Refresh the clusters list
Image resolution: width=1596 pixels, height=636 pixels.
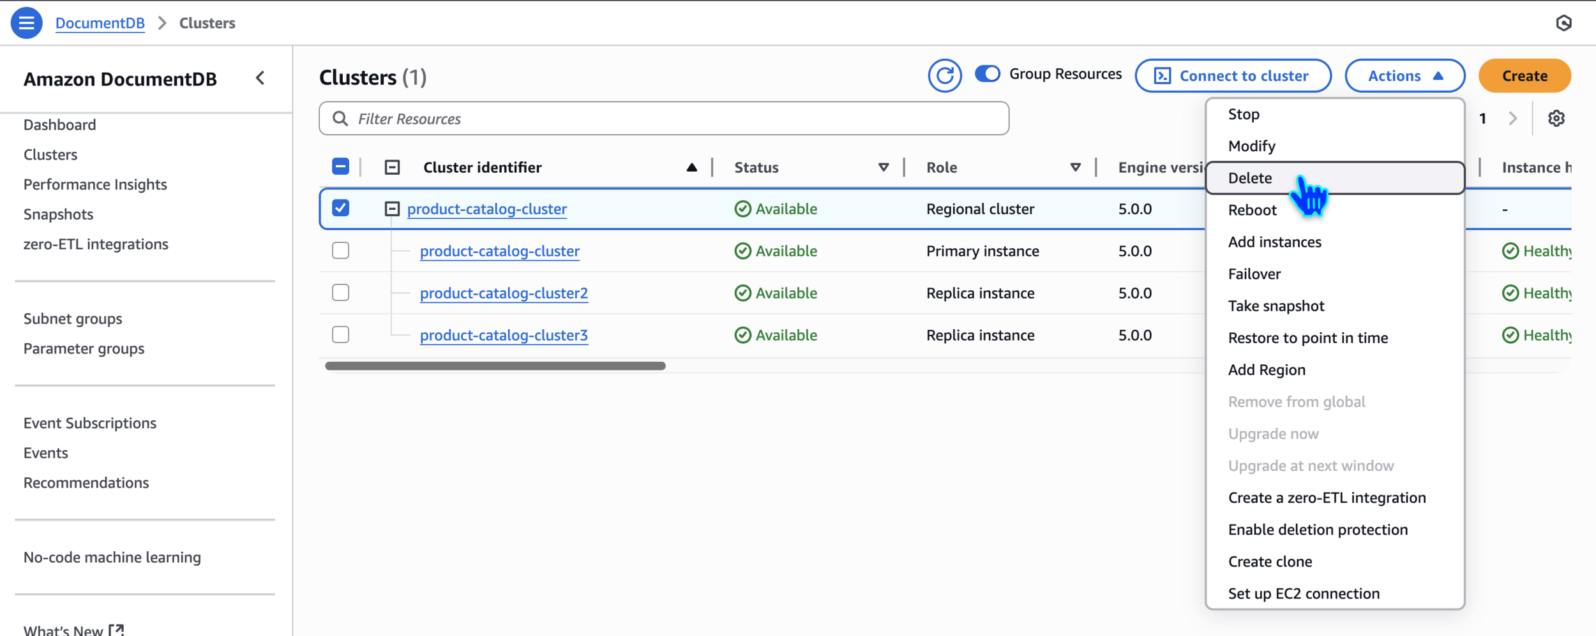click(x=945, y=76)
